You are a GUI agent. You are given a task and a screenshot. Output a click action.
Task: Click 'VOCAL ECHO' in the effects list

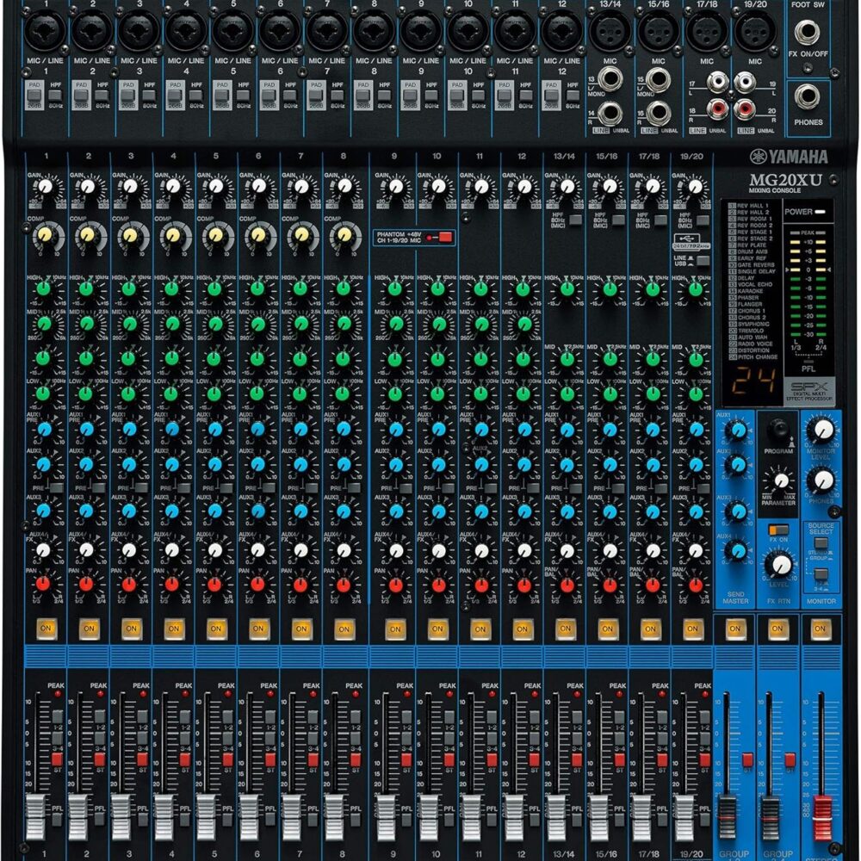754,284
